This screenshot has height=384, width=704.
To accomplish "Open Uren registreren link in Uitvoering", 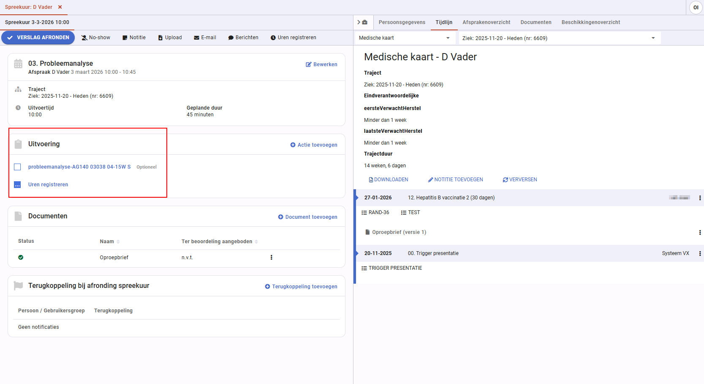I will pos(48,185).
